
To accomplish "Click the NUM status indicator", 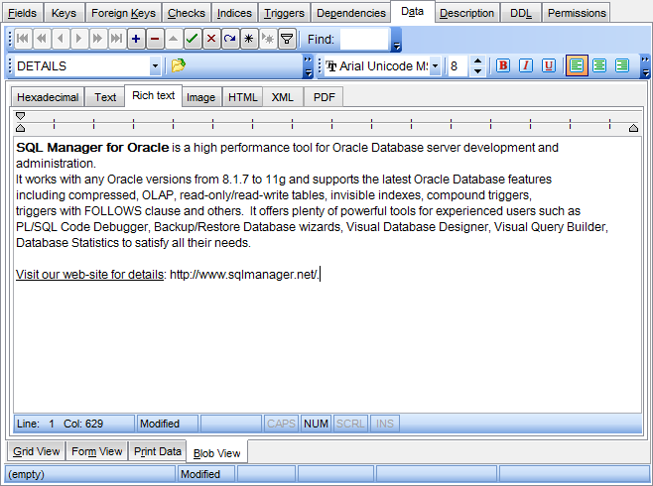I will (x=316, y=424).
